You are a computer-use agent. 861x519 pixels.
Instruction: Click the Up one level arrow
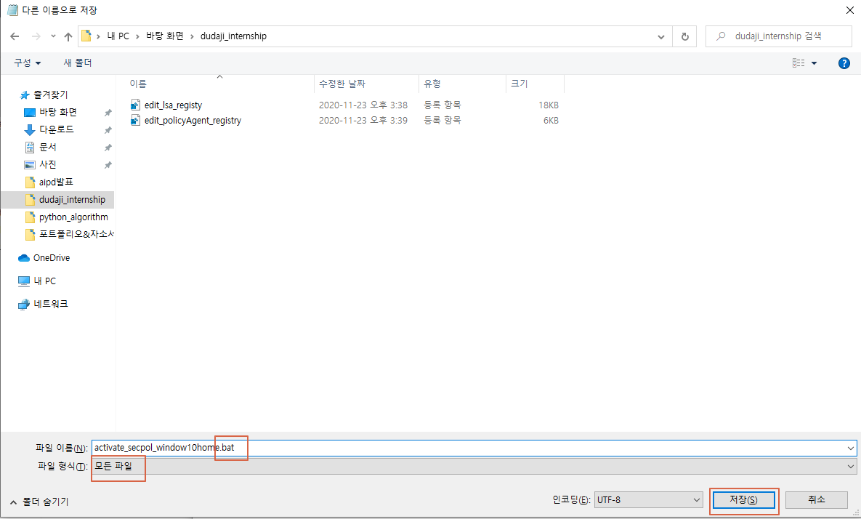68,36
